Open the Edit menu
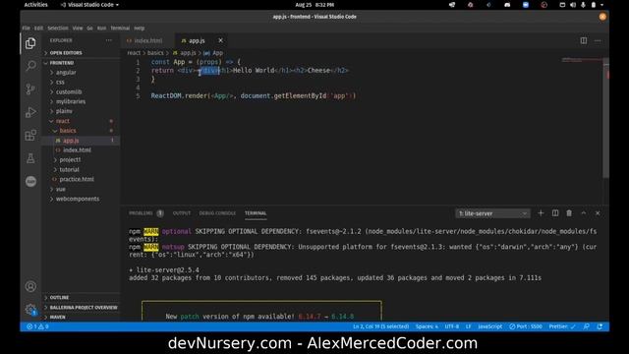Viewport: 629px width, 354px height. 38,29
